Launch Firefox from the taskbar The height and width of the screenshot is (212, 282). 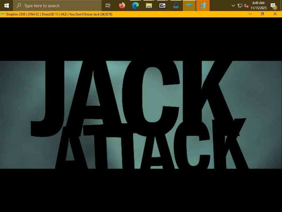(x=122, y=6)
